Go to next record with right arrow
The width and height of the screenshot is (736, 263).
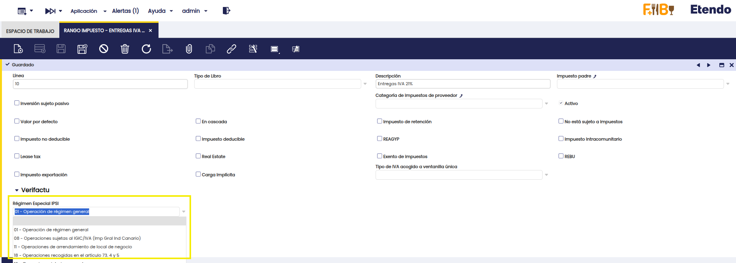(x=708, y=65)
